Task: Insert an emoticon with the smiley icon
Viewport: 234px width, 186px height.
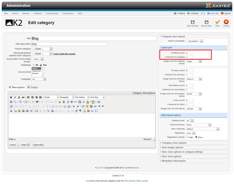Action: click(x=87, y=106)
